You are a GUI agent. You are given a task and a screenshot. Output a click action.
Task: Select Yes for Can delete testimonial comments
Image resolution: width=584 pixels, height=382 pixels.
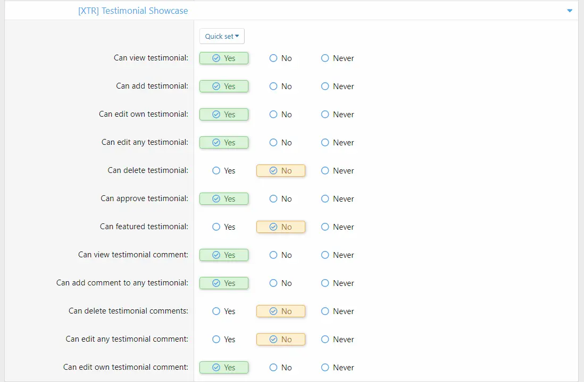(x=224, y=311)
